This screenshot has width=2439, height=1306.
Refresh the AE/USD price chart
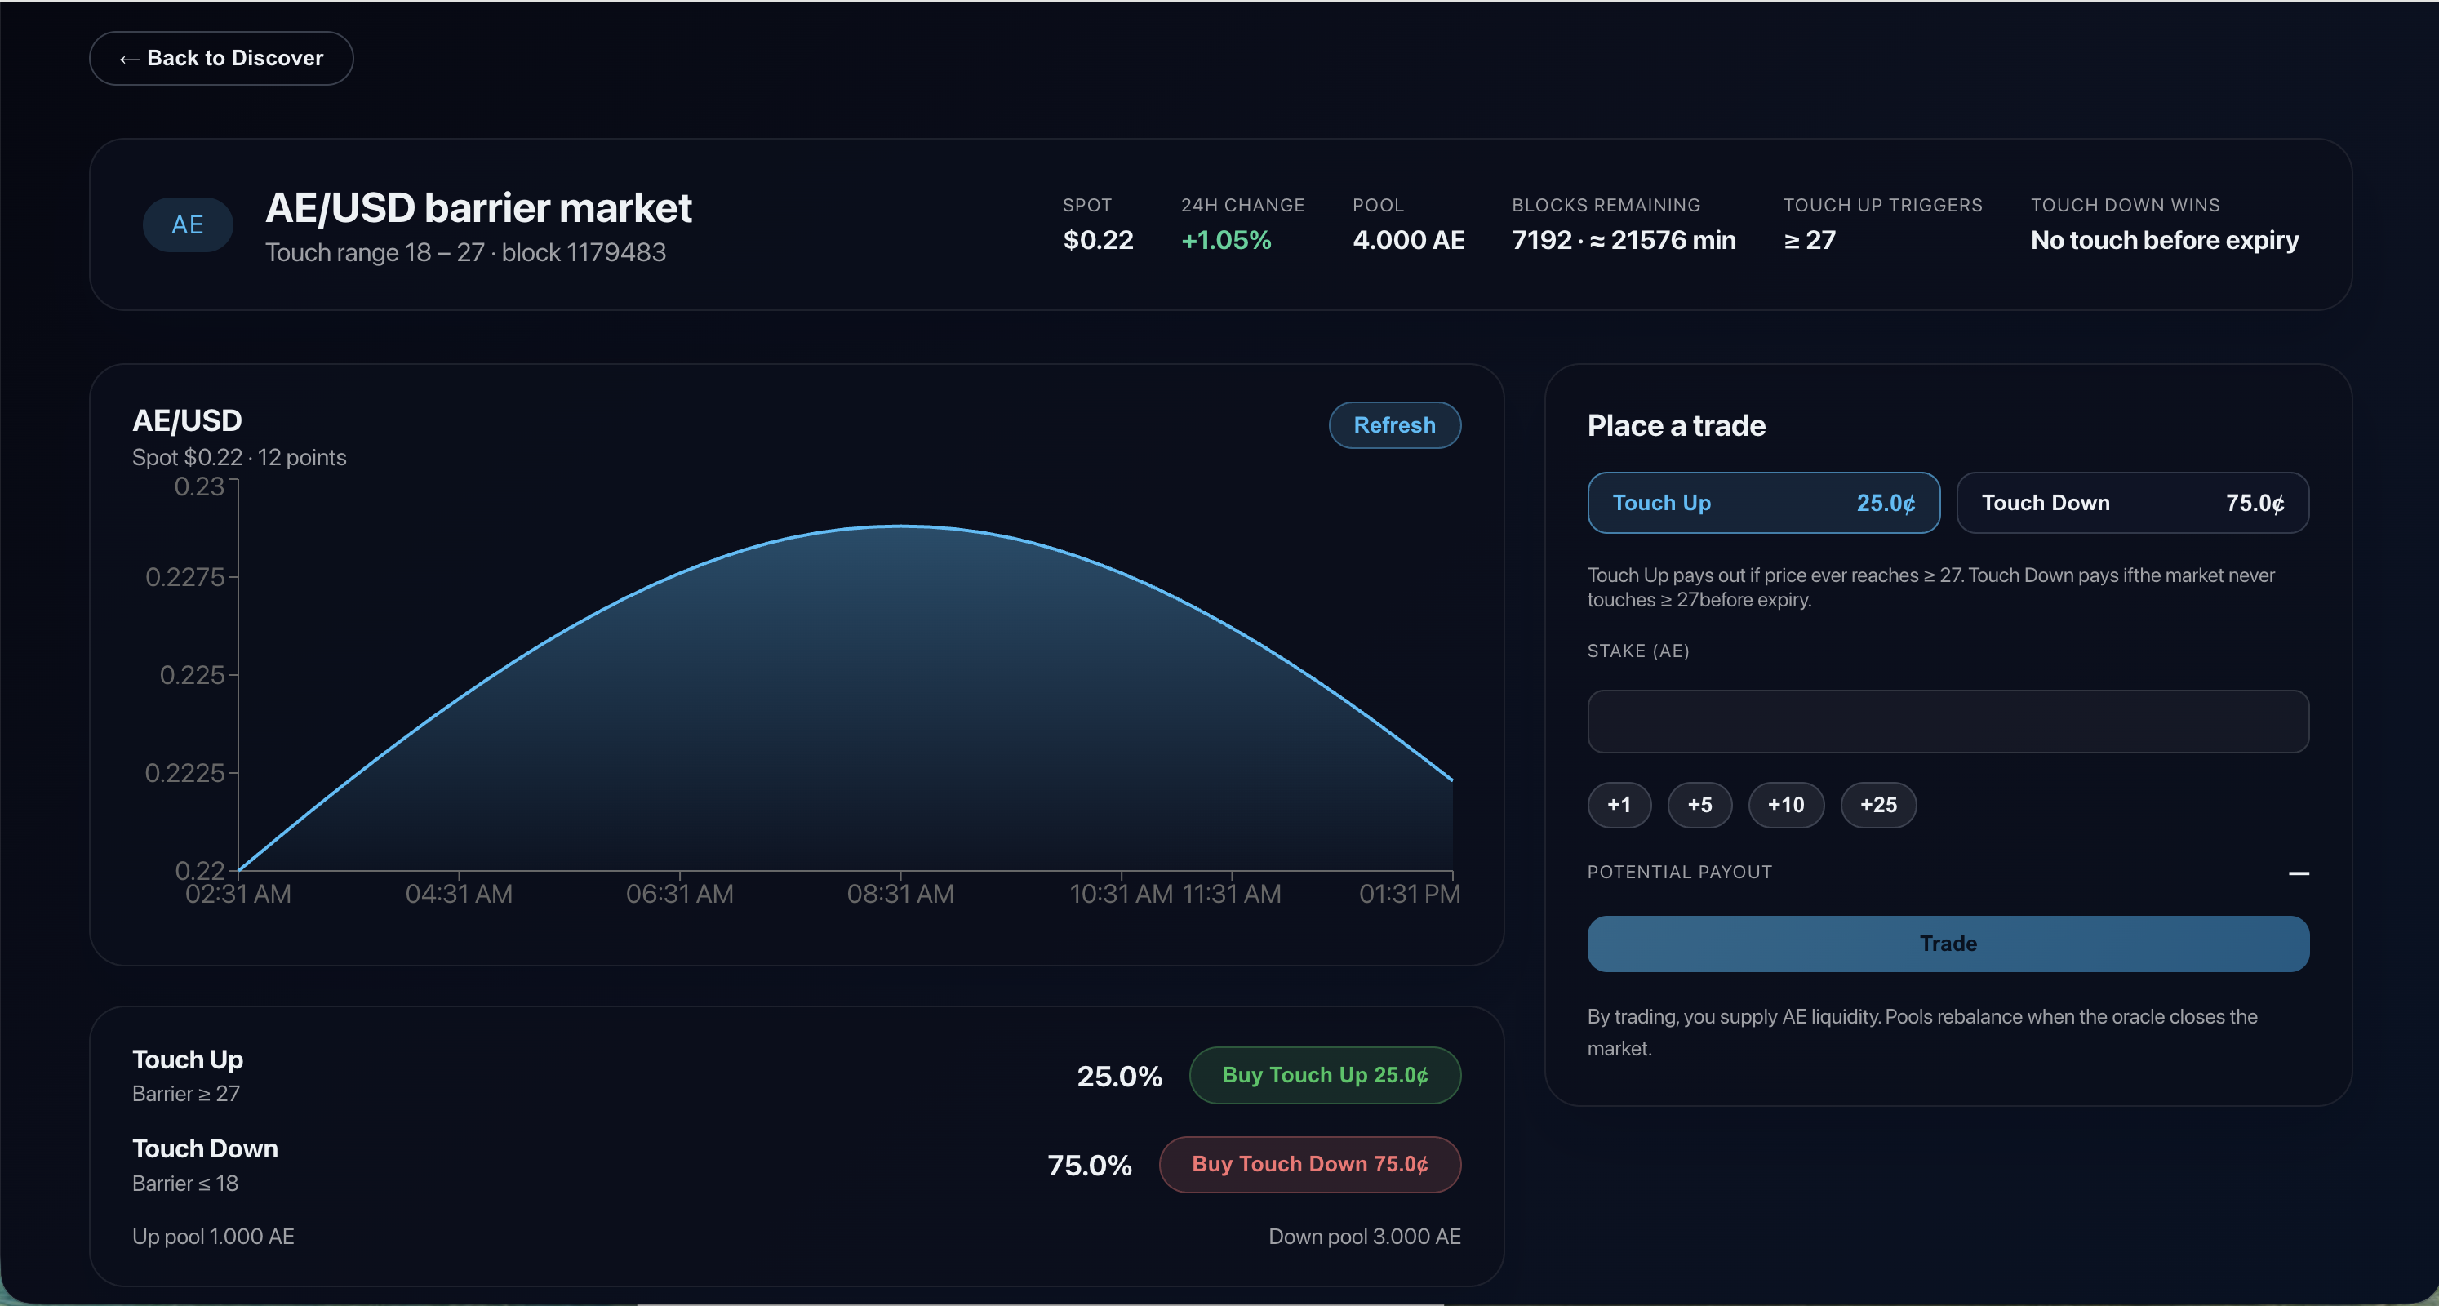[x=1393, y=425]
